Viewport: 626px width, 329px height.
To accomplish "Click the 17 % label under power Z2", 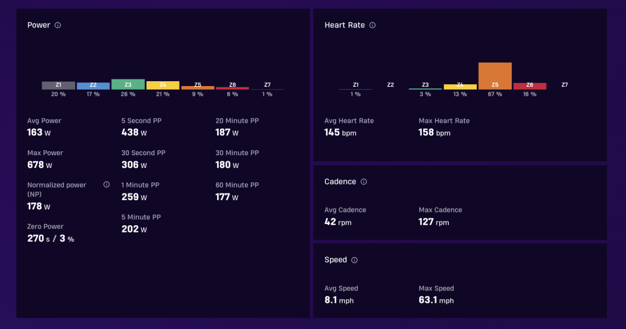I will (93, 94).
